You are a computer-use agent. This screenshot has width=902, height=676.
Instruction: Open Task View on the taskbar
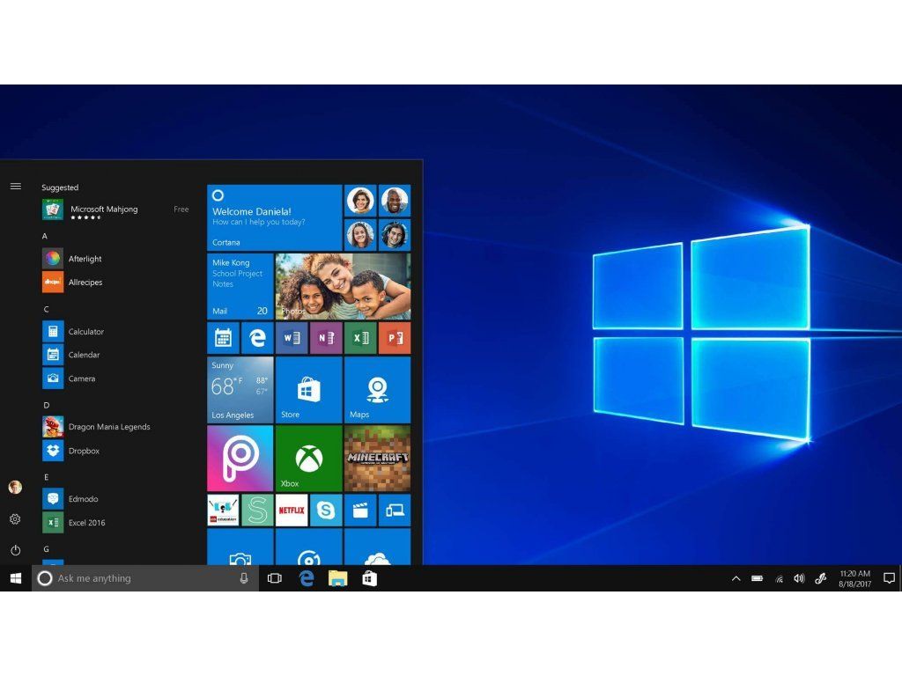coord(275,578)
